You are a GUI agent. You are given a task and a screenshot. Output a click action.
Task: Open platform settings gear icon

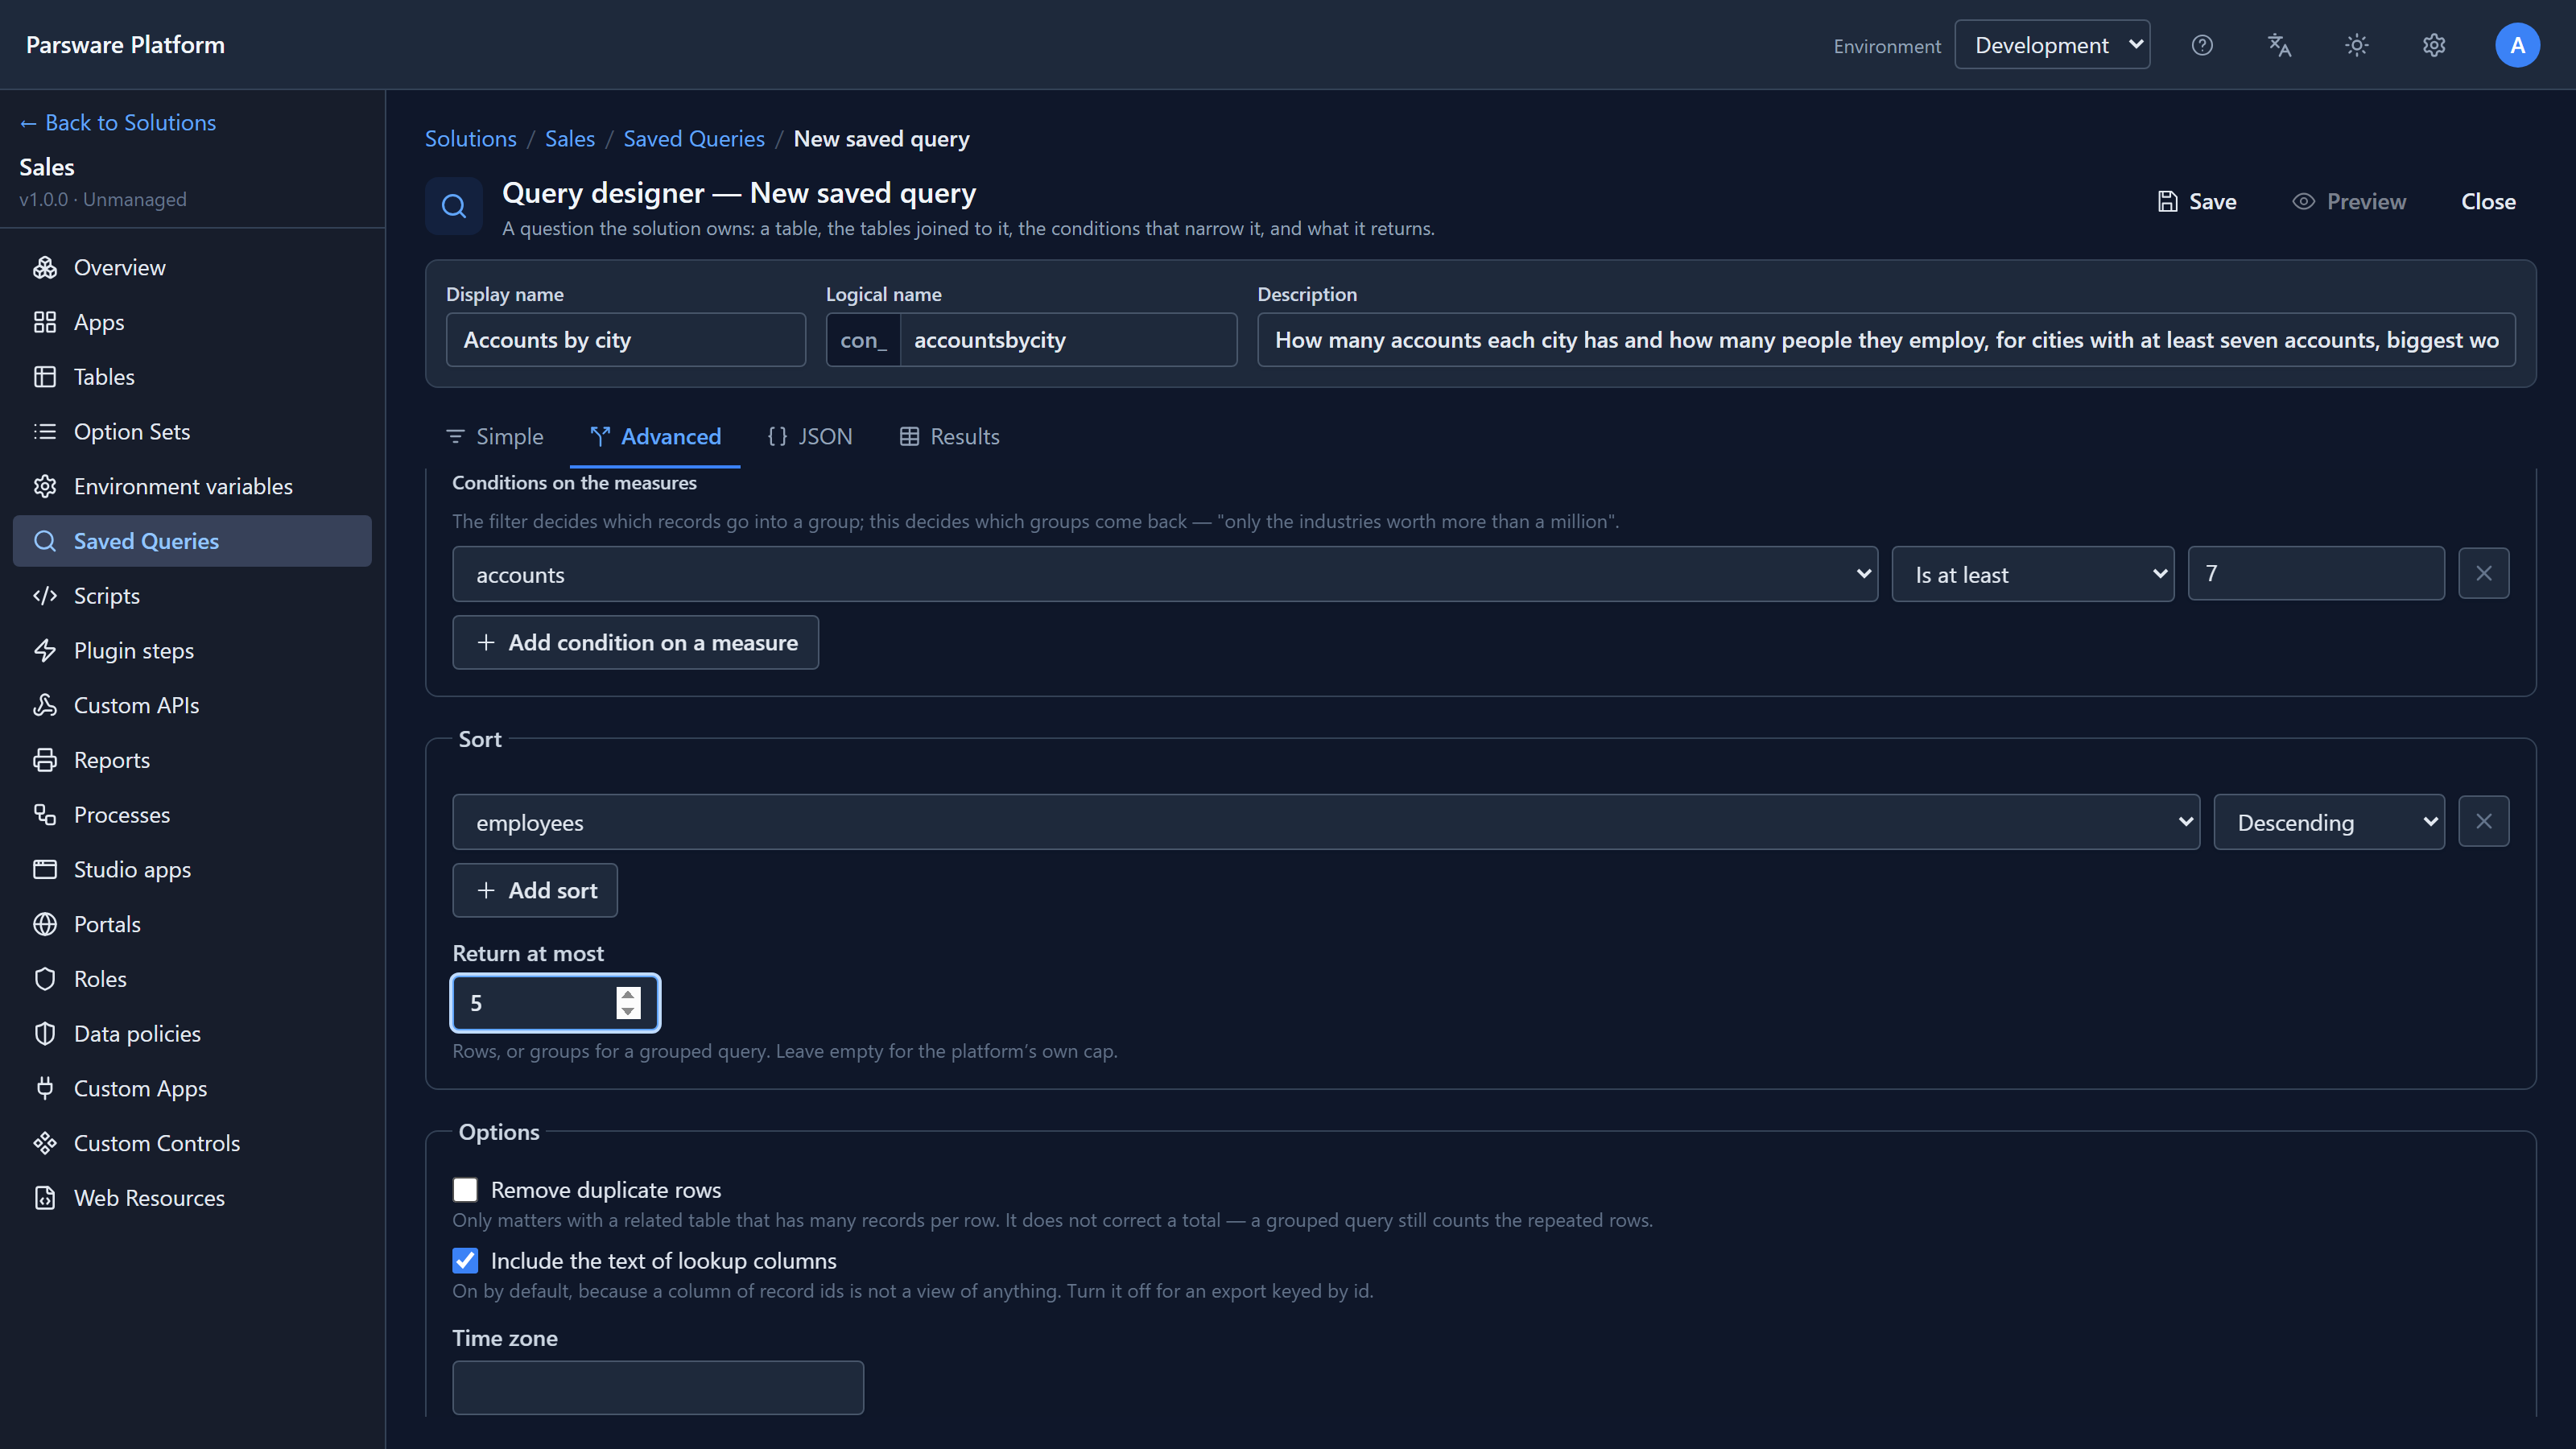tap(2434, 45)
